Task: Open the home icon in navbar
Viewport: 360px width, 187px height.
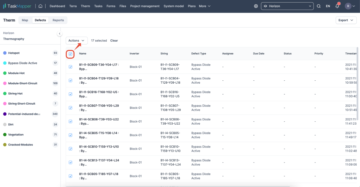Action: click(x=40, y=6)
